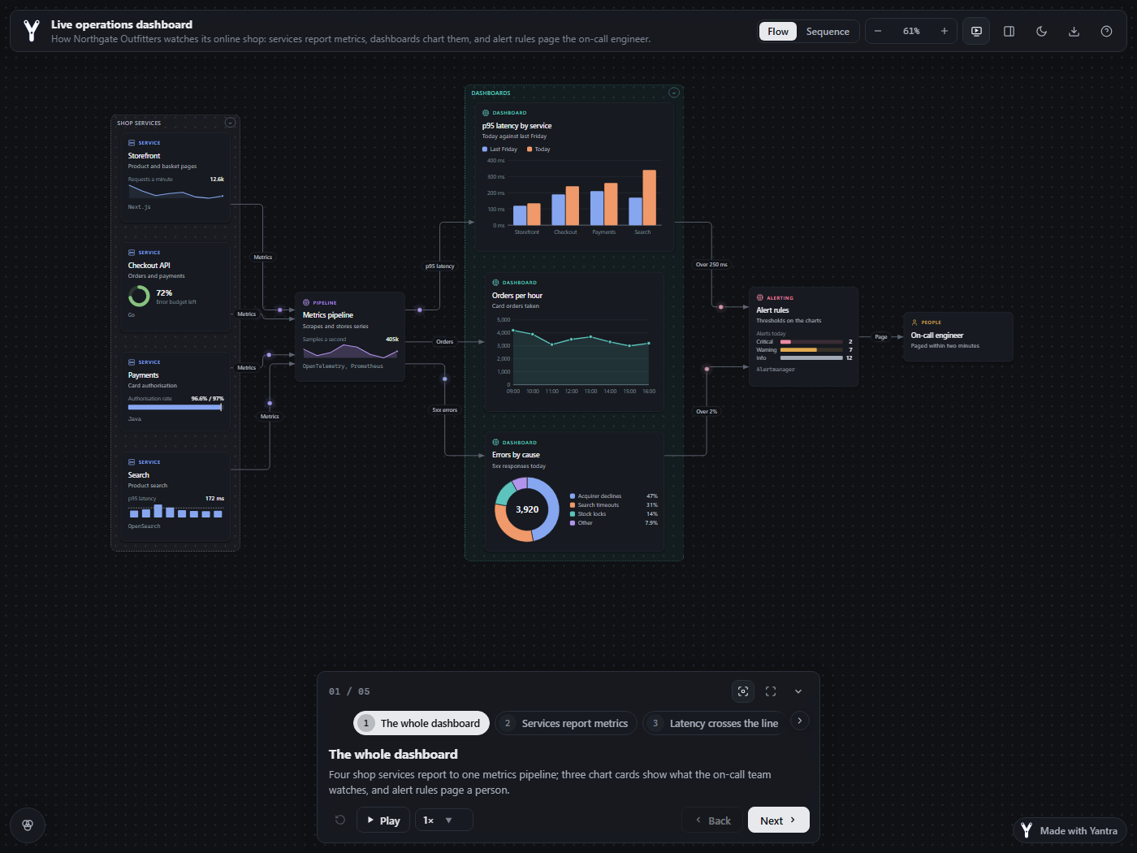Click the Payments service card title
This screenshot has height=853, width=1137.
(144, 375)
